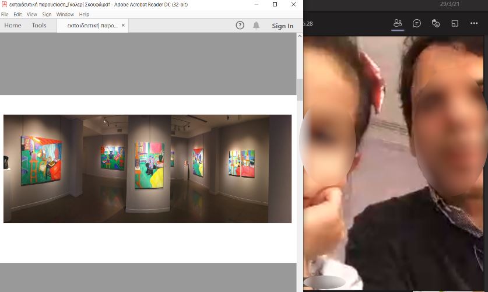This screenshot has height=292, width=488.
Task: Switch to the Home tab
Action: point(13,26)
